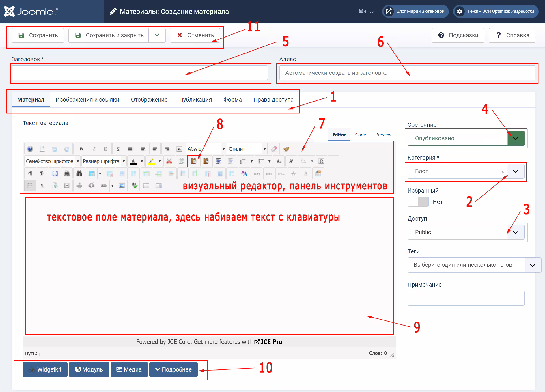The width and height of the screenshot is (545, 392).
Task: Insert a horizontal rule line
Action: tap(334, 161)
